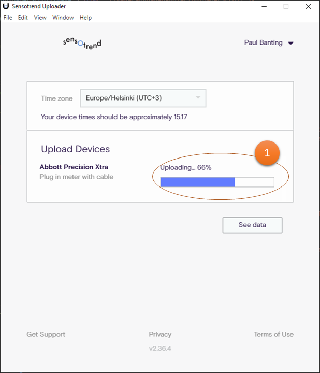Image resolution: width=320 pixels, height=373 pixels.
Task: Click the arrow in the time zone selector
Action: click(x=198, y=98)
